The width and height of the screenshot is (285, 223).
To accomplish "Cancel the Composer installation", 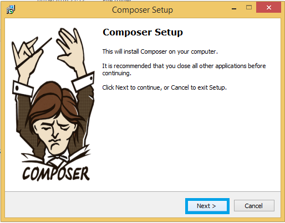I will click(254, 206).
